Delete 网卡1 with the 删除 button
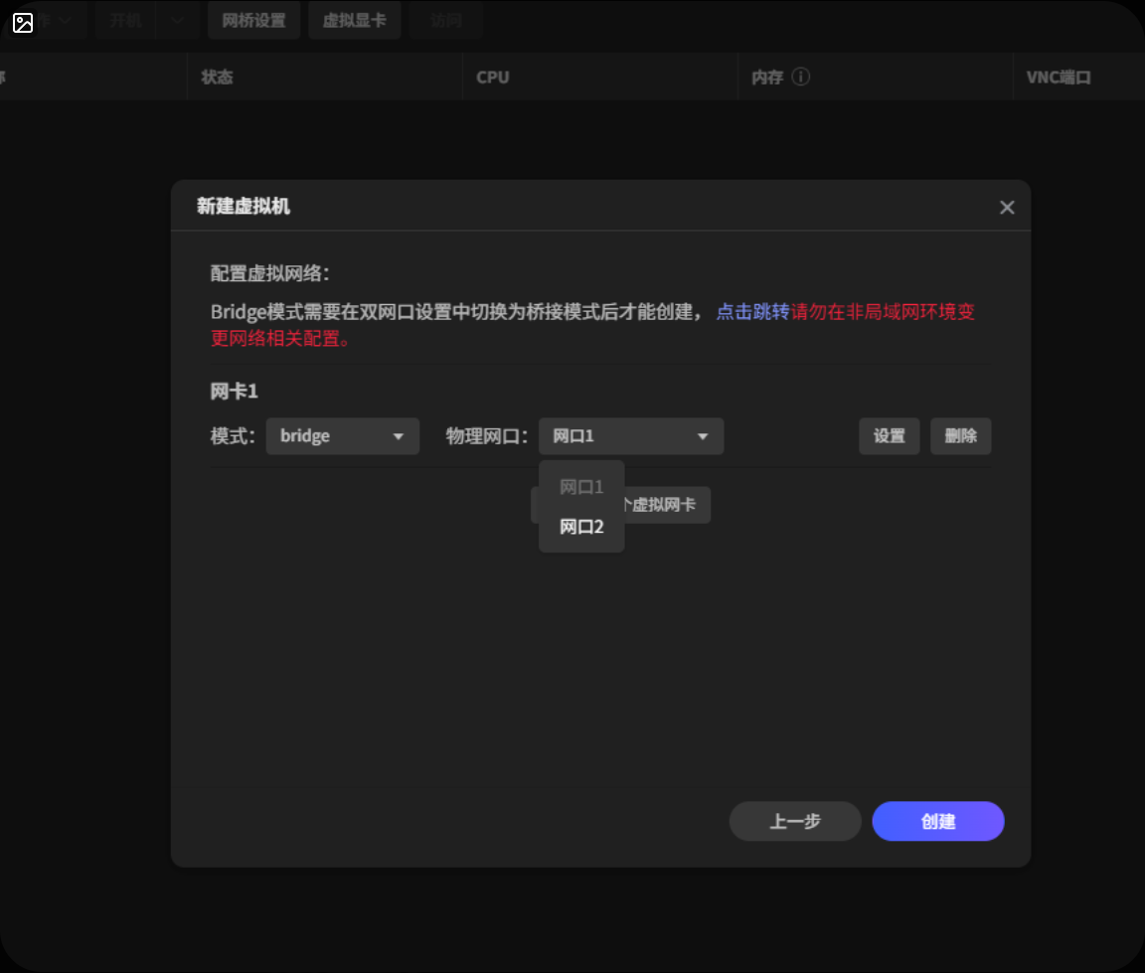This screenshot has height=973, width=1145. pyautogui.click(x=960, y=436)
